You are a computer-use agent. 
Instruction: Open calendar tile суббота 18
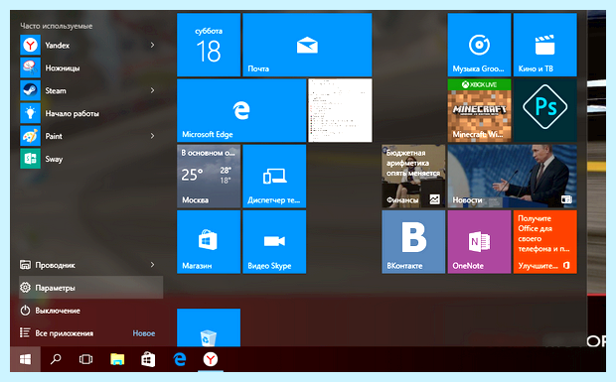tap(209, 45)
